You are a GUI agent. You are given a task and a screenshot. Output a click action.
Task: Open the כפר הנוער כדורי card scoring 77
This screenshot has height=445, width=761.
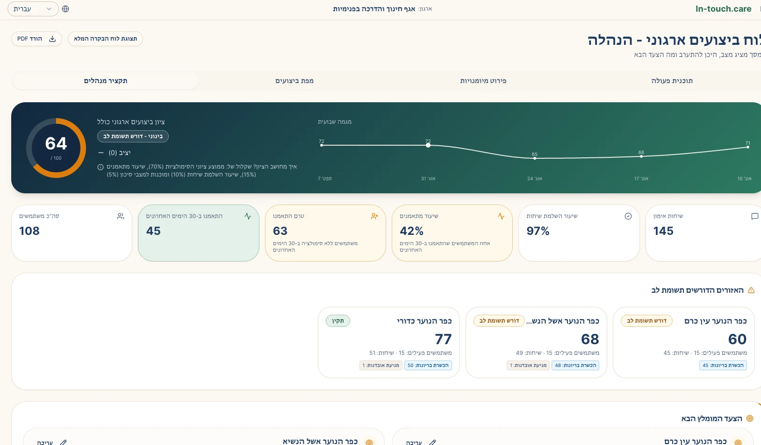coord(389,342)
